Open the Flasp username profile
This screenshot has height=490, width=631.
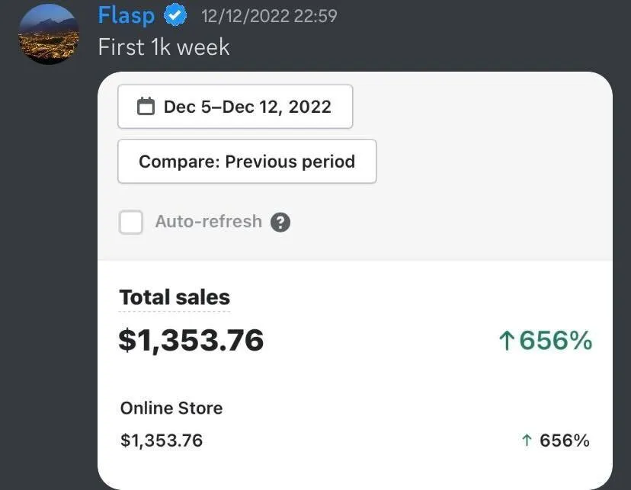pyautogui.click(x=126, y=14)
